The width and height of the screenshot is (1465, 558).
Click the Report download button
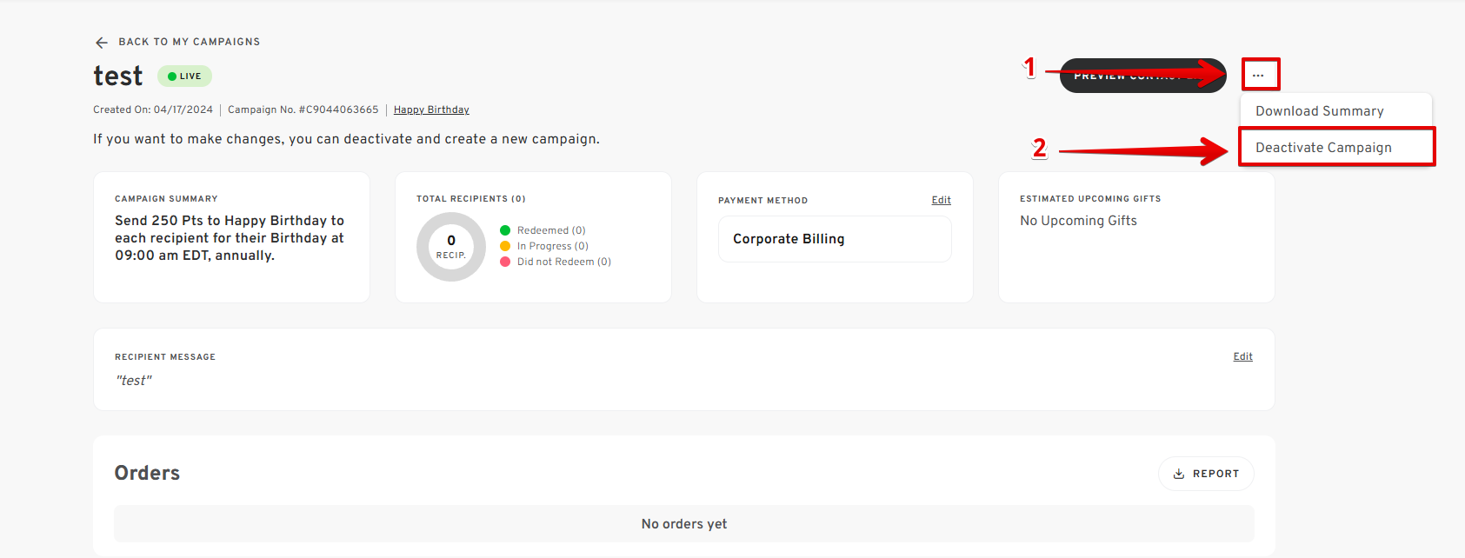point(1206,474)
